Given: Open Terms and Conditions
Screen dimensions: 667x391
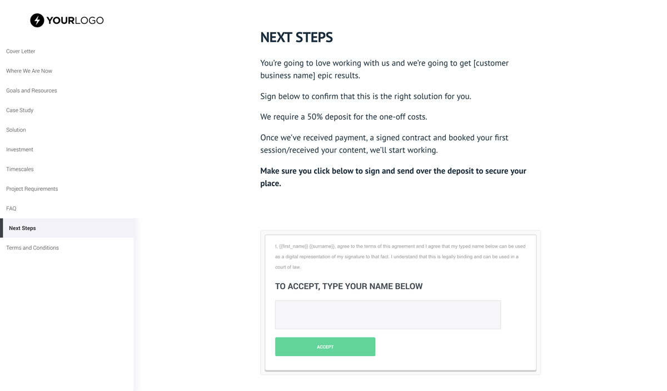Looking at the screenshot, I should pos(32,248).
